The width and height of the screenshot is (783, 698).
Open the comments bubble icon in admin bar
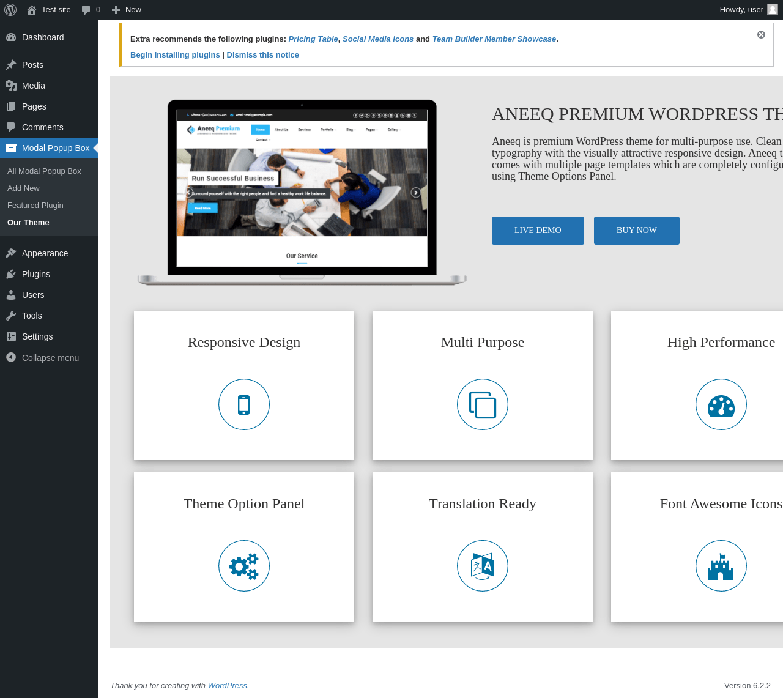(x=86, y=10)
